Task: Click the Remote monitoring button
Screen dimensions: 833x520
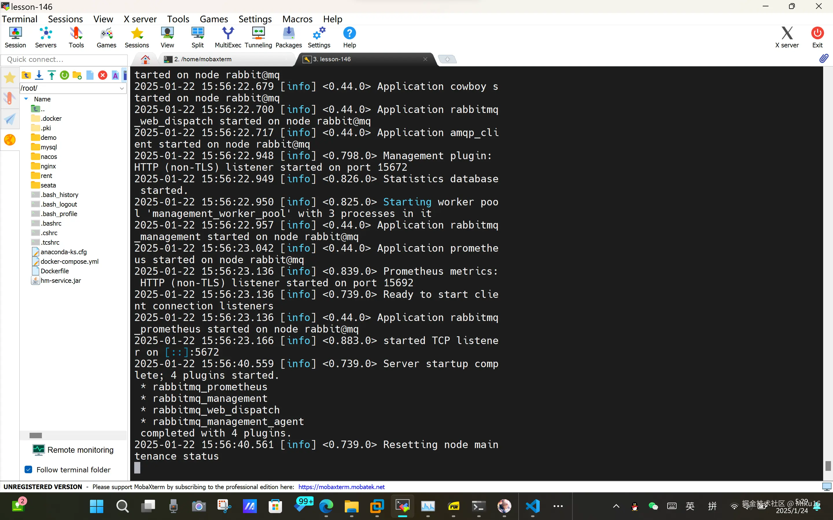Action: click(73, 450)
